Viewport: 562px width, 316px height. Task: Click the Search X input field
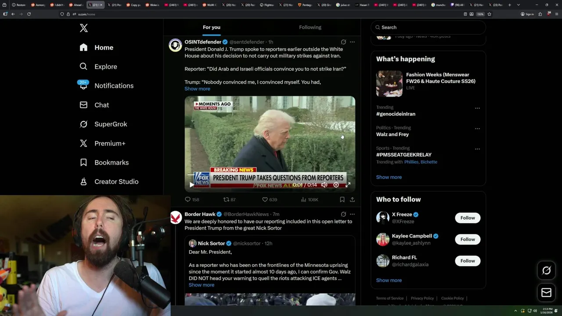[x=428, y=27]
